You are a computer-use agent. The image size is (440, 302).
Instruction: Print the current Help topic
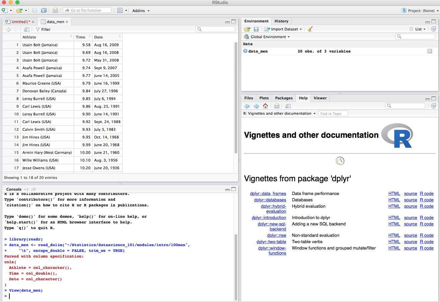pos(277,106)
